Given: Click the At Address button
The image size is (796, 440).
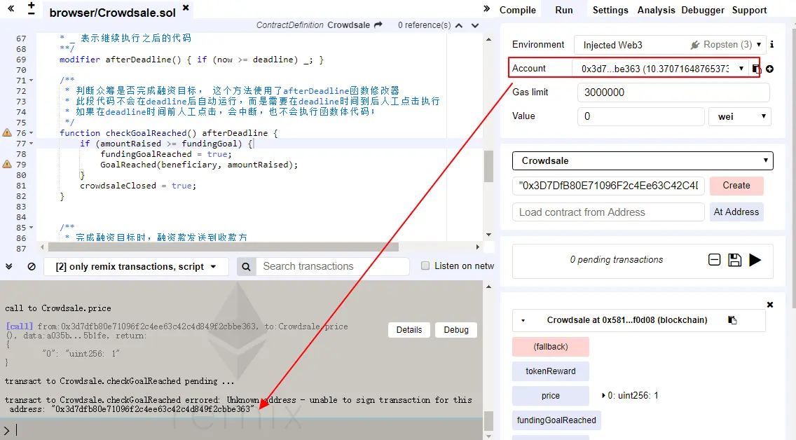Looking at the screenshot, I should [x=736, y=212].
